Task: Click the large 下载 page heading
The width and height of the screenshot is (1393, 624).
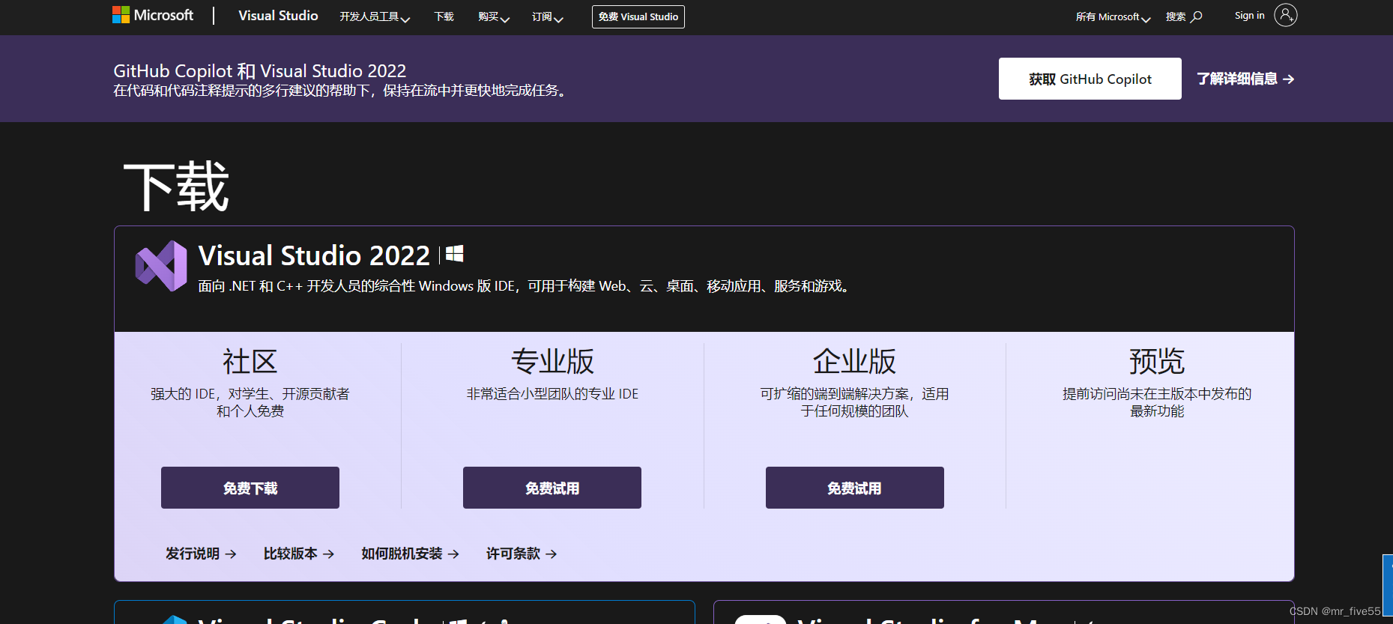Action: 176,187
